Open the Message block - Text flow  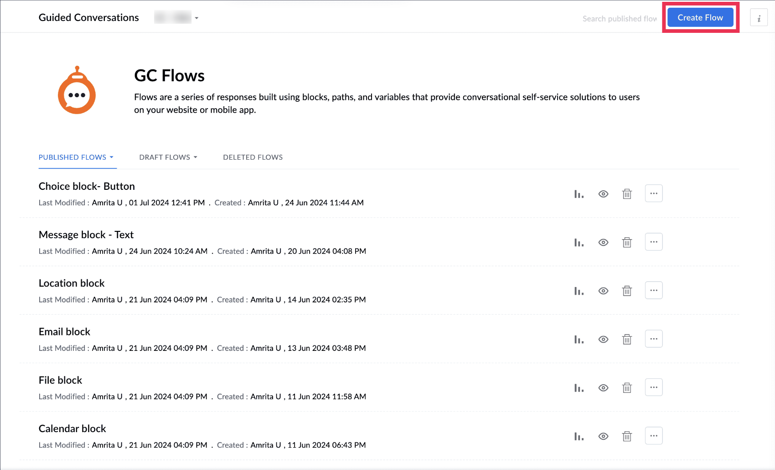[86, 235]
